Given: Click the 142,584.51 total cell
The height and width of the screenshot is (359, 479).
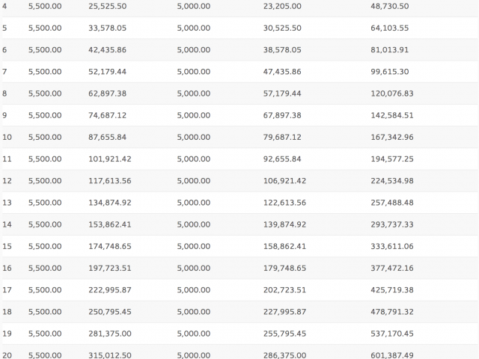Looking at the screenshot, I should pos(392,115).
